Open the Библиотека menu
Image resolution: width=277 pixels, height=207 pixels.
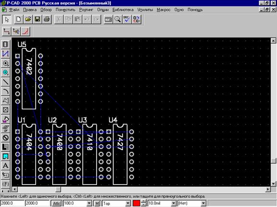pyautogui.click(x=123, y=10)
